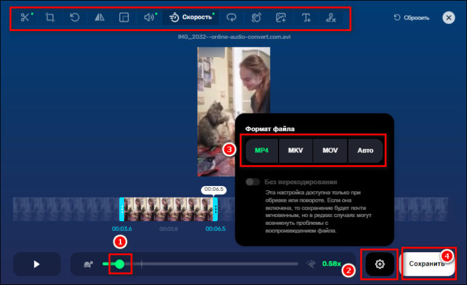
Task: Select the scissors trim tool
Action: click(26, 18)
